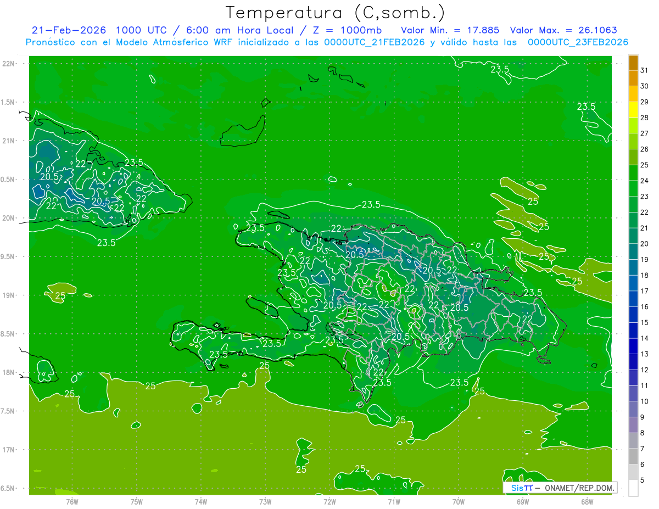Click the '0000UTC_21FEB2026' initialization time text
Viewport: 659px width, 509px height.
(x=374, y=42)
